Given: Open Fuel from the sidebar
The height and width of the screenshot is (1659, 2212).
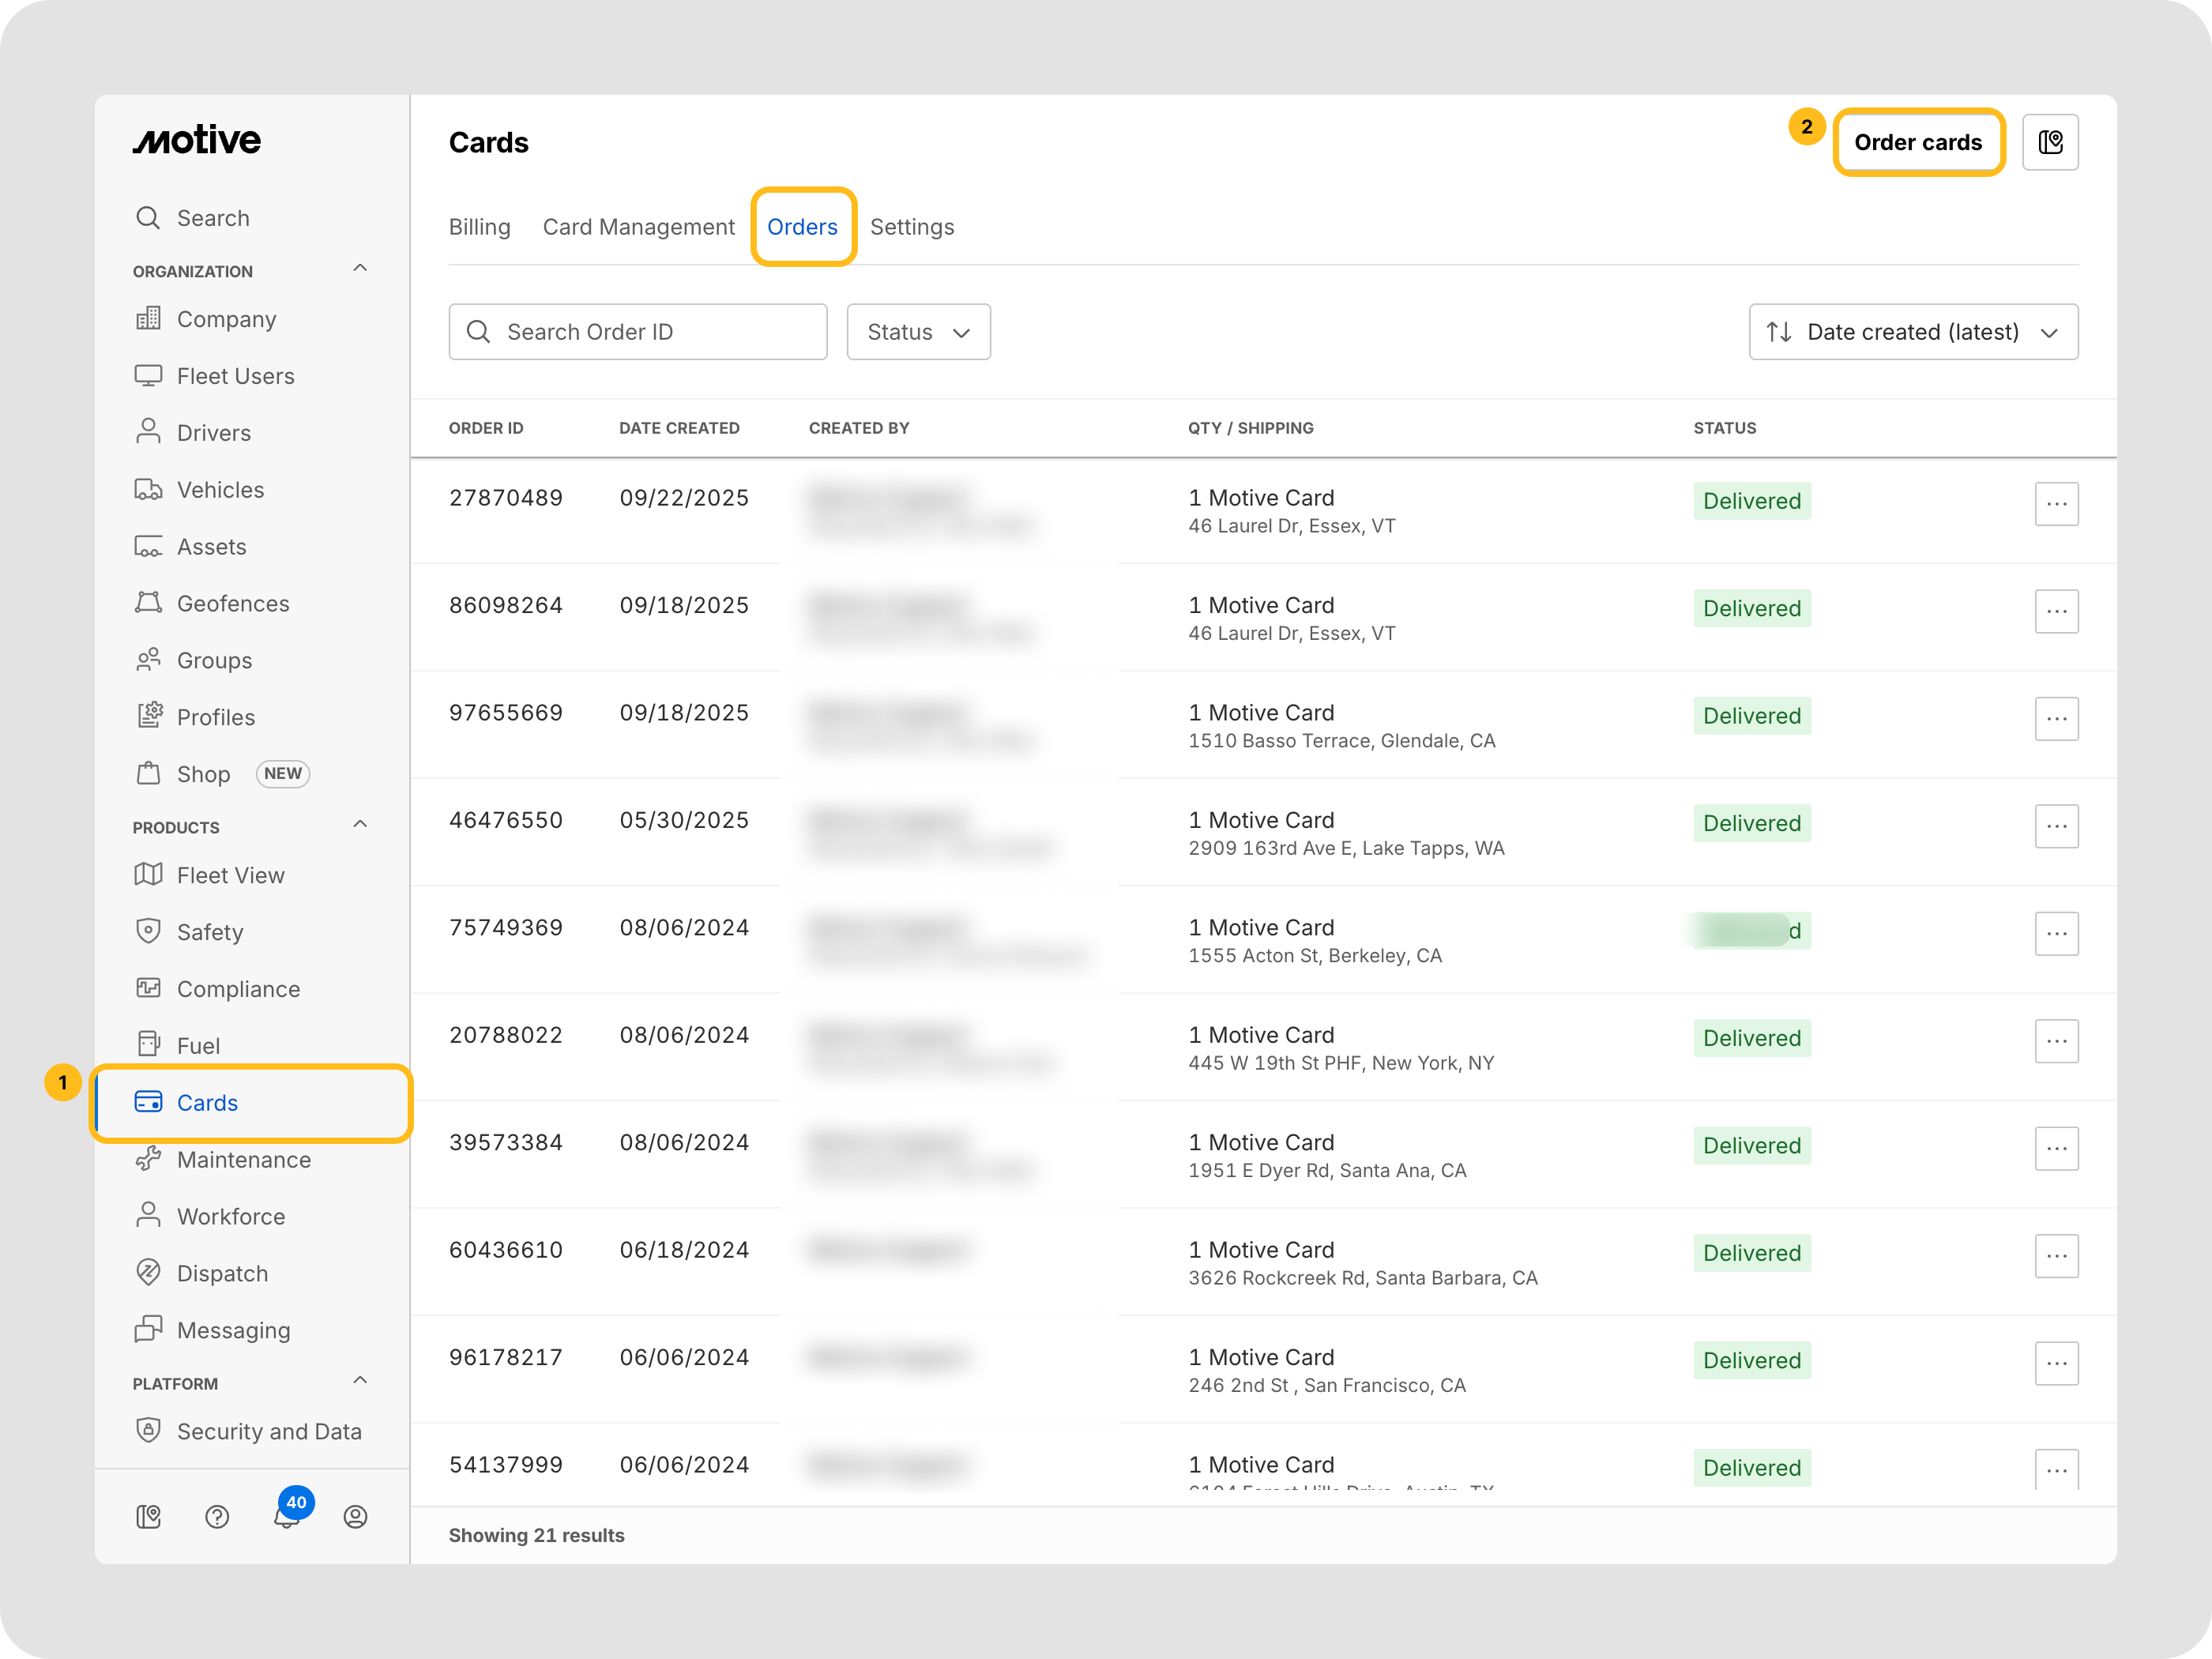Looking at the screenshot, I should [x=198, y=1045].
